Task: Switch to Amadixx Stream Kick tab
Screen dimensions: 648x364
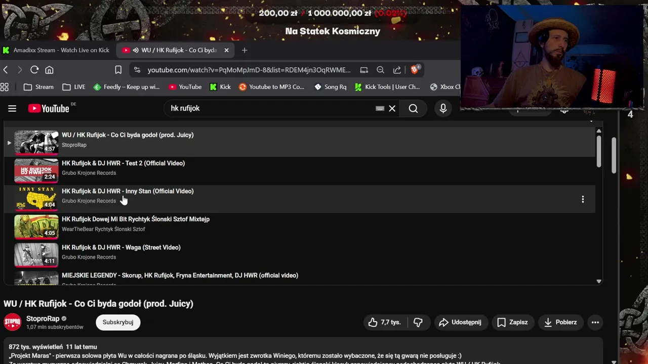Action: 57,50
